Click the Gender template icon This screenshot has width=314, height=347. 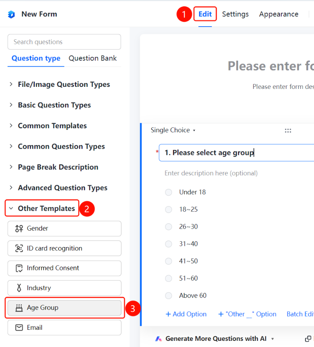click(x=19, y=228)
